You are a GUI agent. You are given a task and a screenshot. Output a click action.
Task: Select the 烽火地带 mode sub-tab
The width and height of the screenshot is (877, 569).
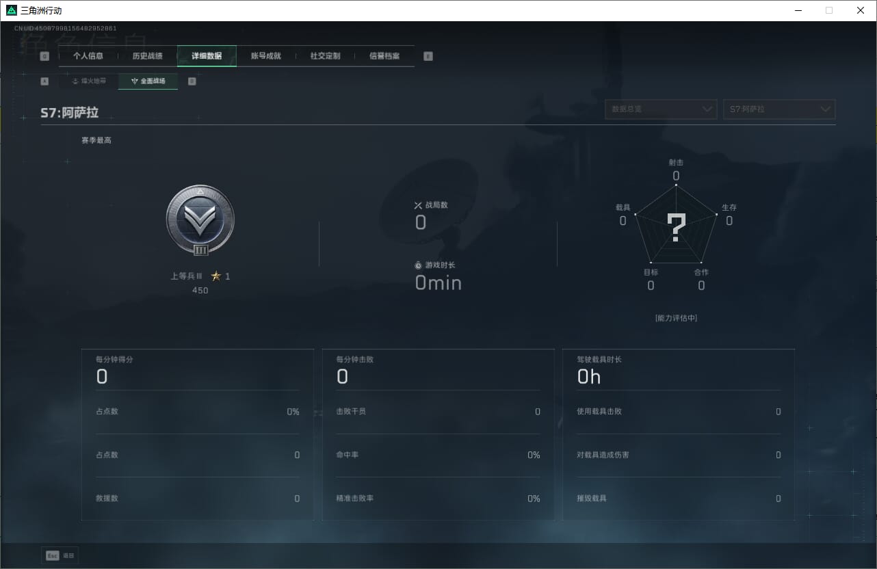click(89, 81)
